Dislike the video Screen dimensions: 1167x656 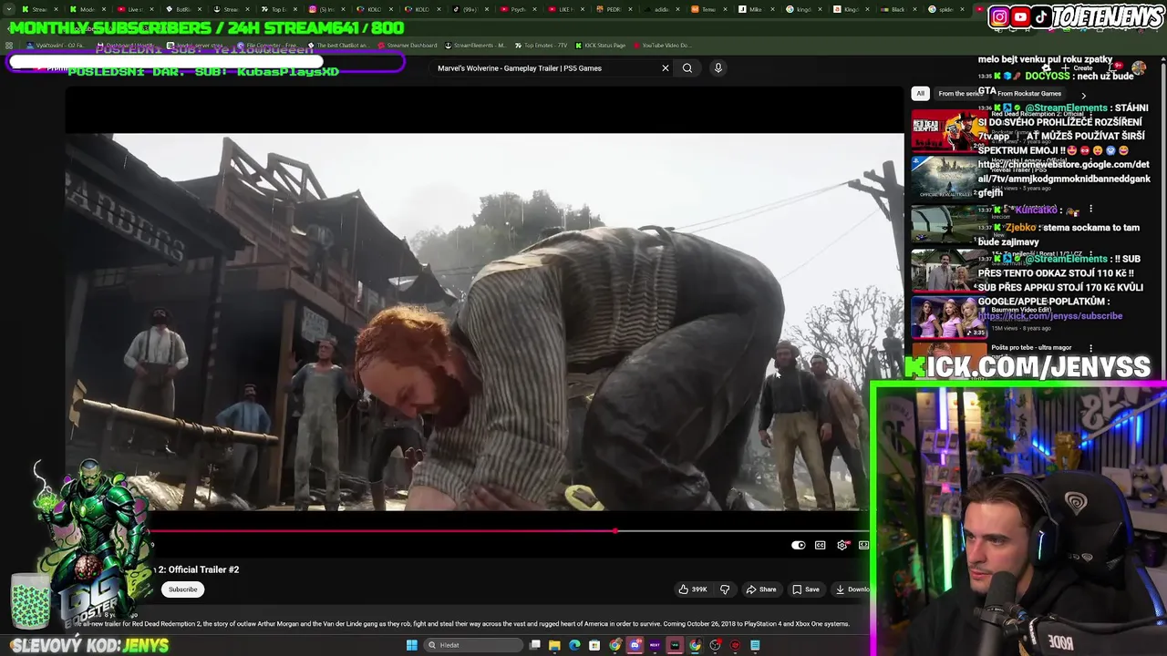pos(725,589)
